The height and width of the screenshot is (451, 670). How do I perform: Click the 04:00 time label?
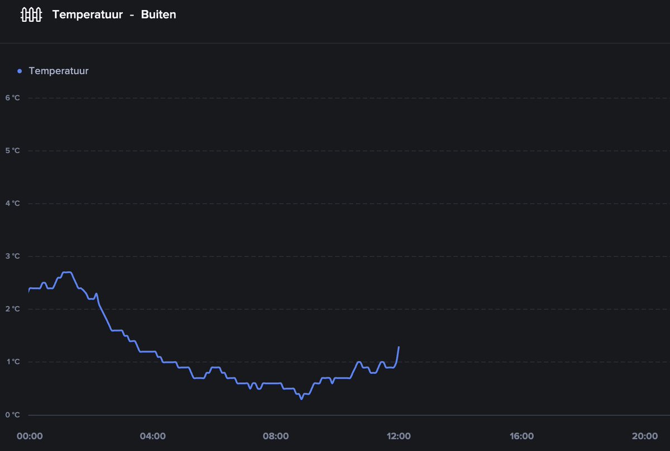152,436
